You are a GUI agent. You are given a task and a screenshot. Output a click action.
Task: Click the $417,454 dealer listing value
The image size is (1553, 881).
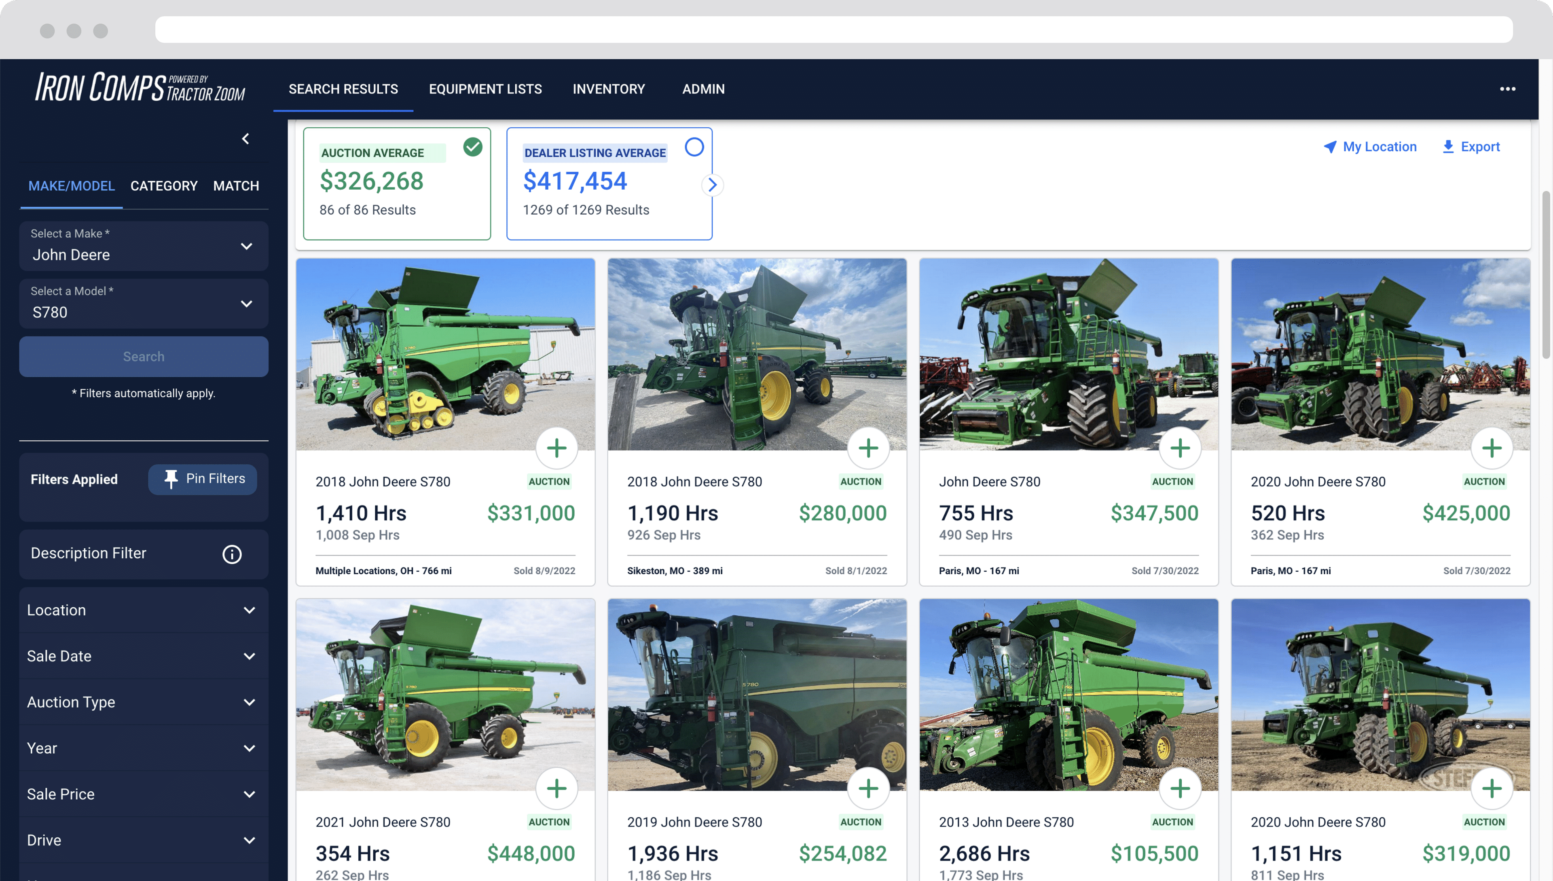click(x=575, y=181)
